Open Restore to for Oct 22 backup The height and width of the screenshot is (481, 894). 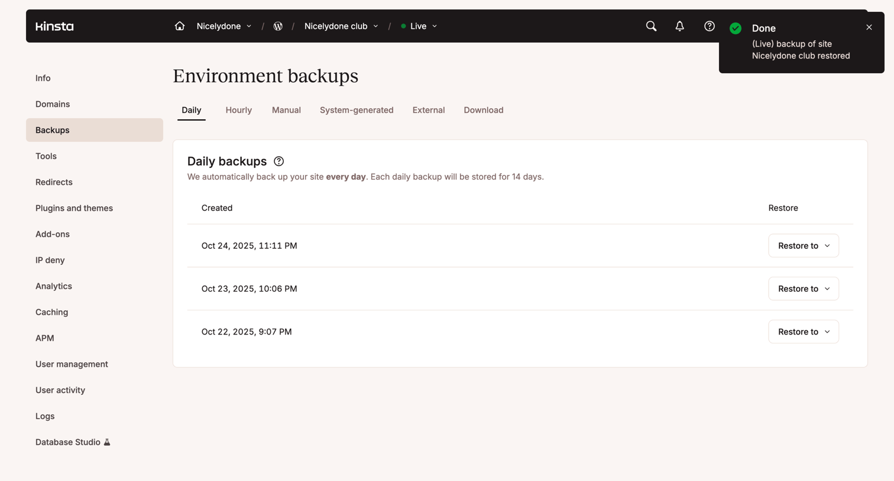click(804, 332)
